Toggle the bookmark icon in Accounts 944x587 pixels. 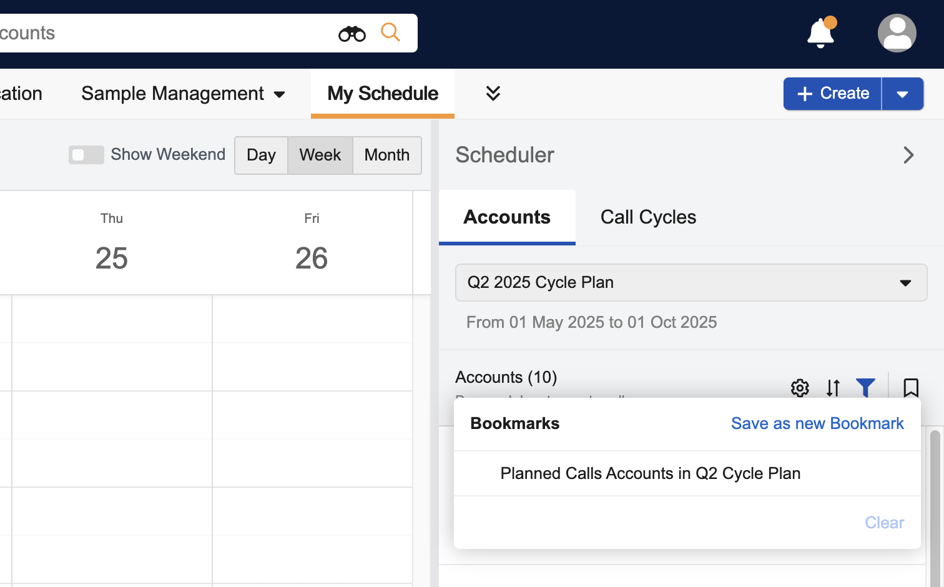coord(911,388)
